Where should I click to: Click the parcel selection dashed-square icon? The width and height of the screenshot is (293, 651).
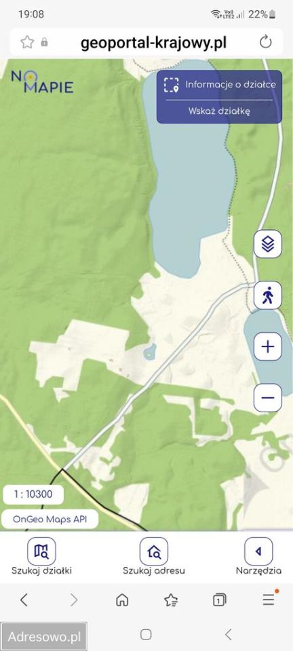pyautogui.click(x=170, y=85)
